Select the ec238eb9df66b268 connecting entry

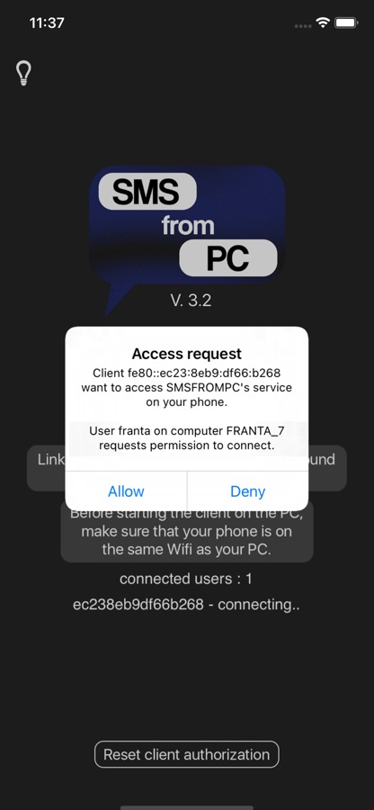click(186, 605)
